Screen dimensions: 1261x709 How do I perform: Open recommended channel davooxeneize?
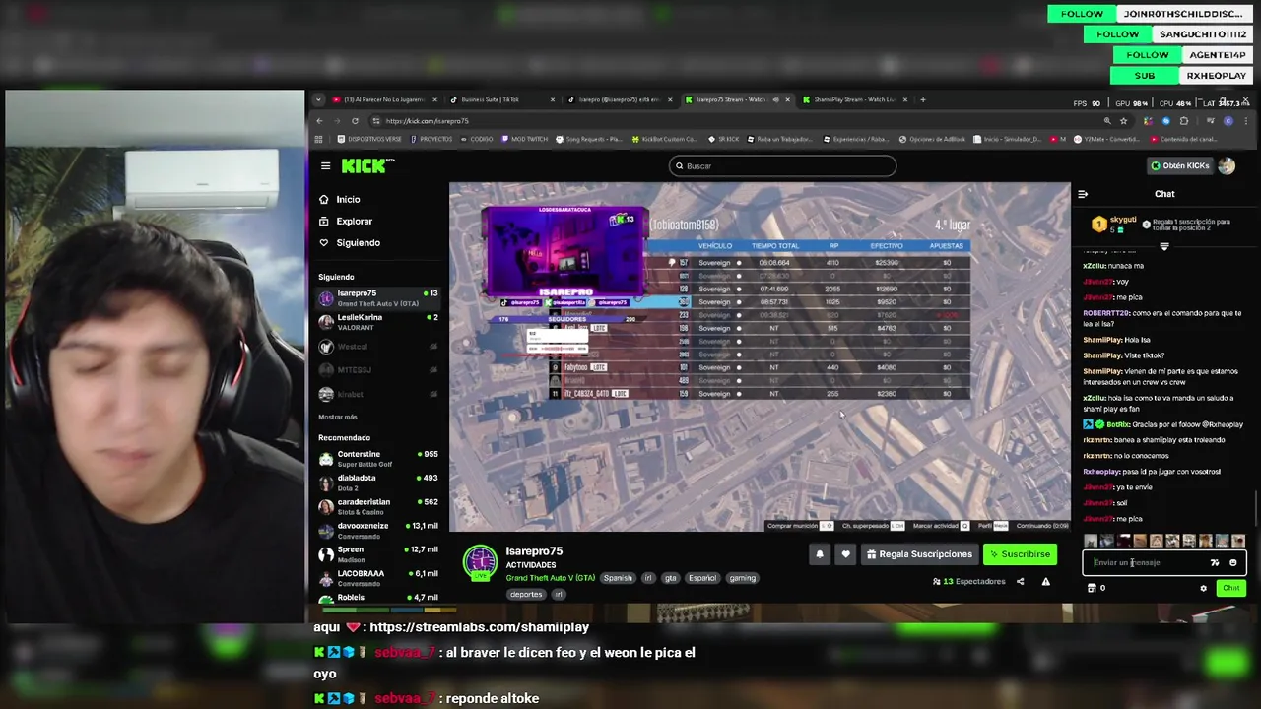pyautogui.click(x=378, y=530)
